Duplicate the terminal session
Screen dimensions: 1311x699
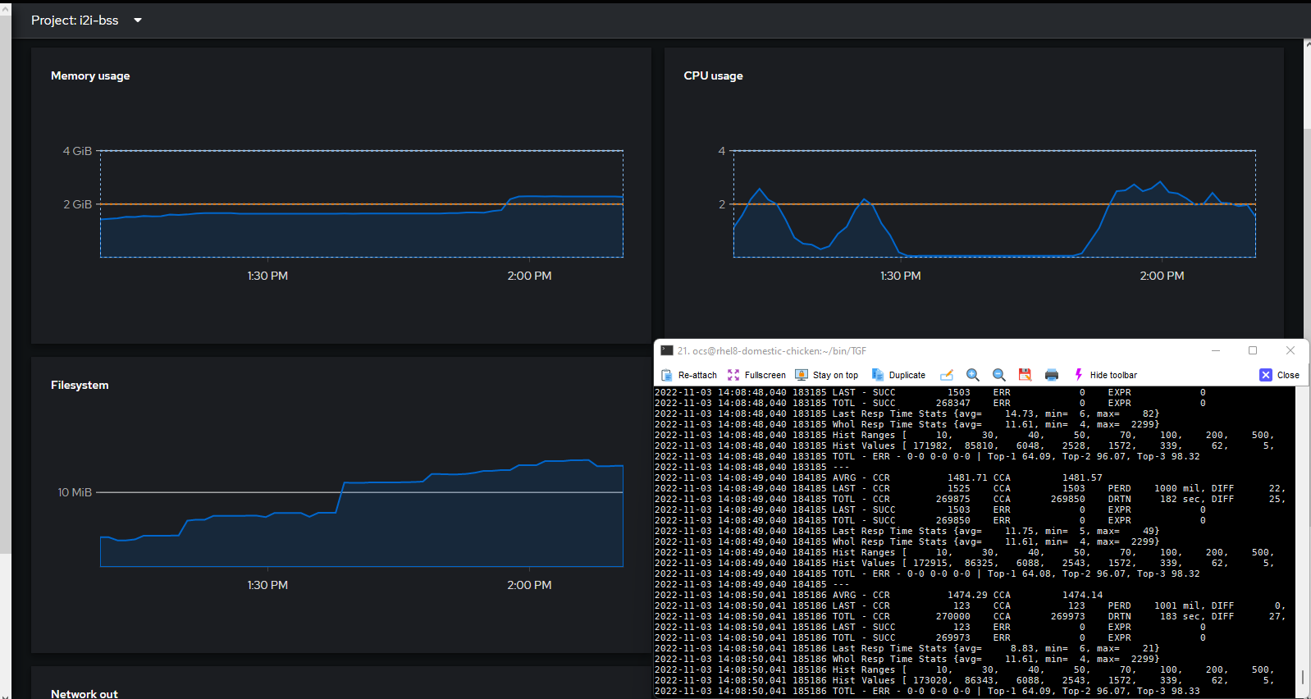[x=898, y=375]
